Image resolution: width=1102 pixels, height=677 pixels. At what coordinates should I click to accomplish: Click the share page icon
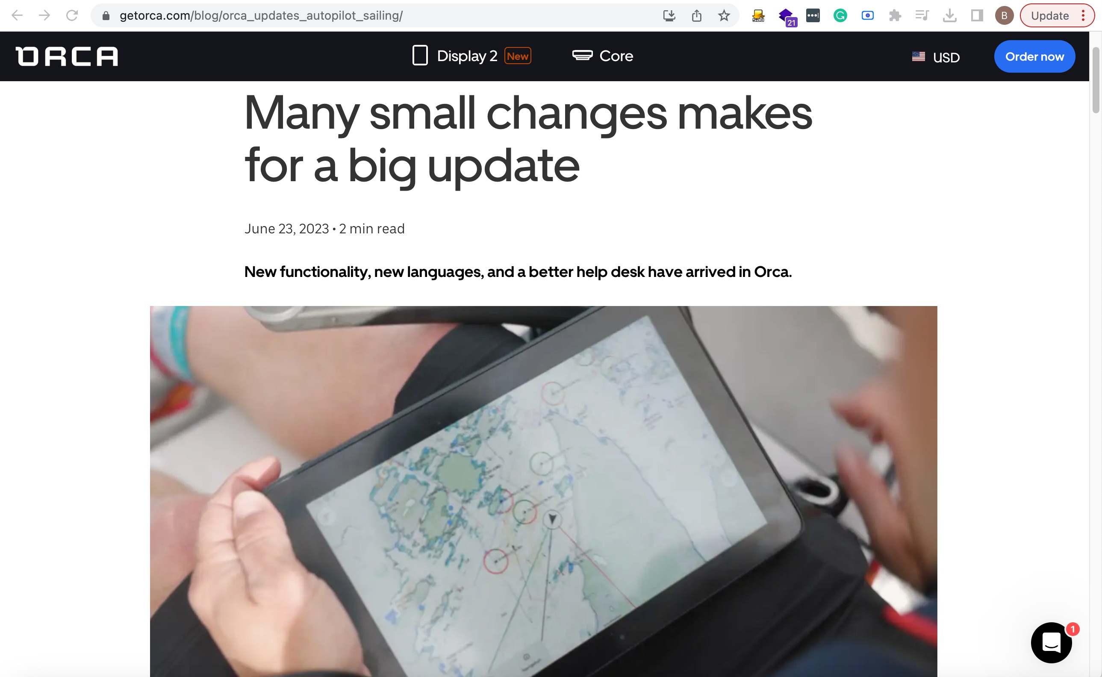pos(696,16)
